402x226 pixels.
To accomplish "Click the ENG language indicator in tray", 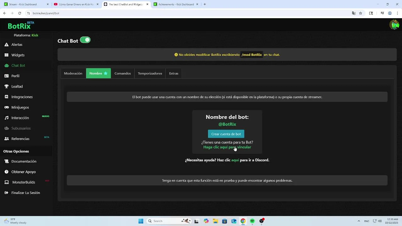I will tap(367, 221).
